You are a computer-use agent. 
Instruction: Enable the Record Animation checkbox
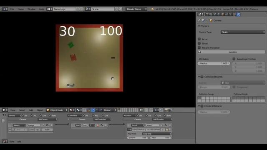[199, 47]
